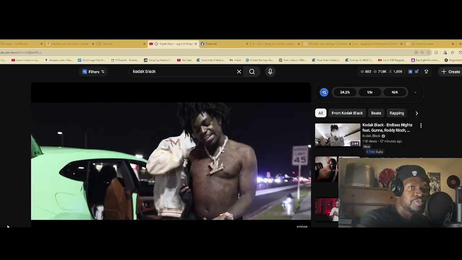Click the round vidIQ logo in score panel
Image resolution: width=462 pixels, height=260 pixels.
pyautogui.click(x=324, y=92)
